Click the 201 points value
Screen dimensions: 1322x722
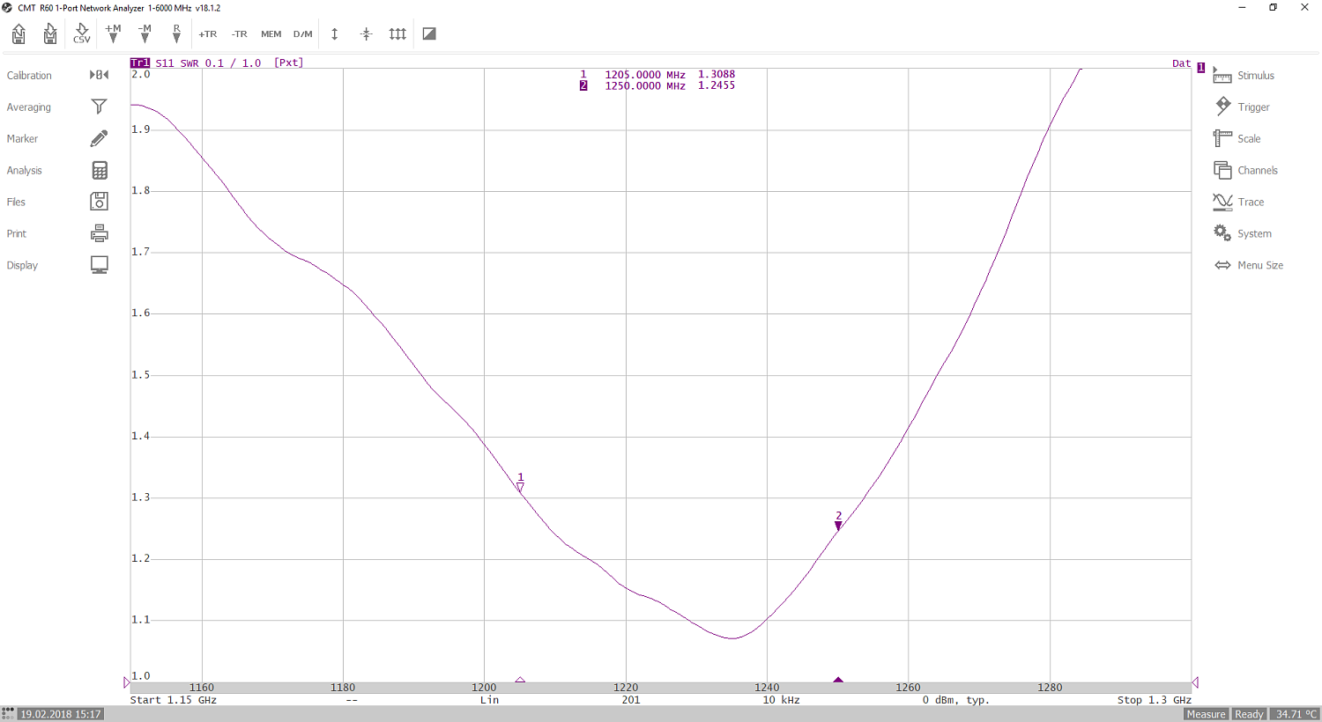tap(631, 700)
